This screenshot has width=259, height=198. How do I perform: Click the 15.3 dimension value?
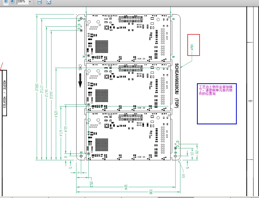pos(91,184)
